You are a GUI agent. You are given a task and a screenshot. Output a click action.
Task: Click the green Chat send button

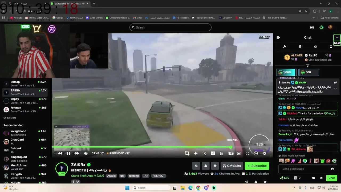pyautogui.click(x=331, y=178)
